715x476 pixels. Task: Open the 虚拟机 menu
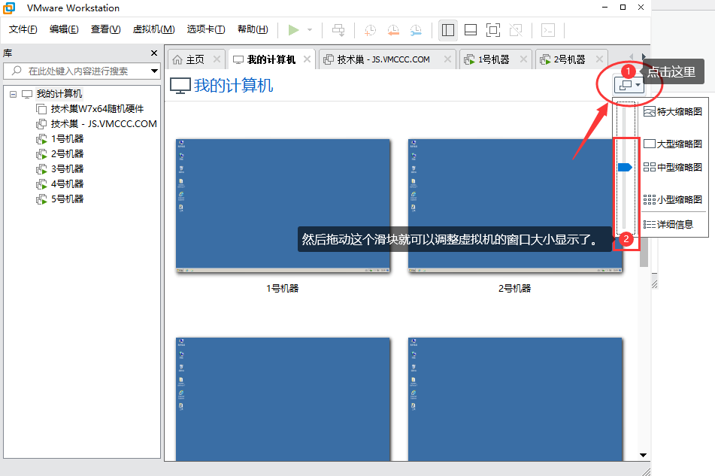tap(153, 29)
